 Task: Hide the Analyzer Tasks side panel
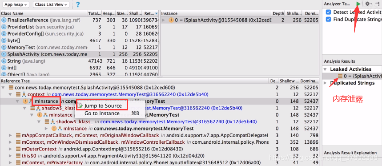377,4
